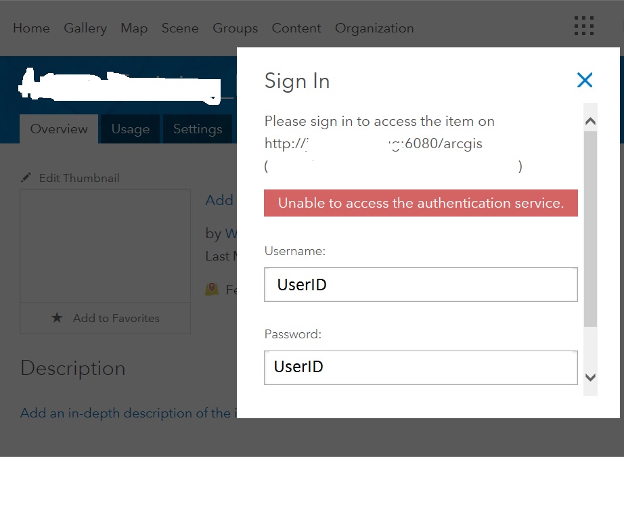This screenshot has height=519, width=624.
Task: Open the Map menu item
Action: tap(134, 28)
